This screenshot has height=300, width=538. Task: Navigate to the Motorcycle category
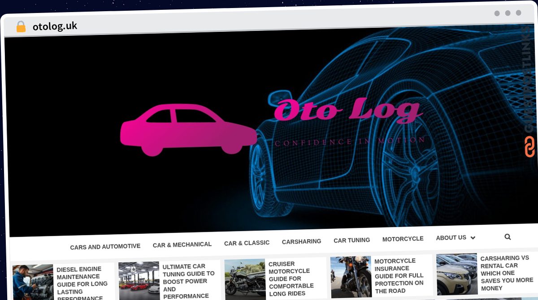pyautogui.click(x=403, y=239)
